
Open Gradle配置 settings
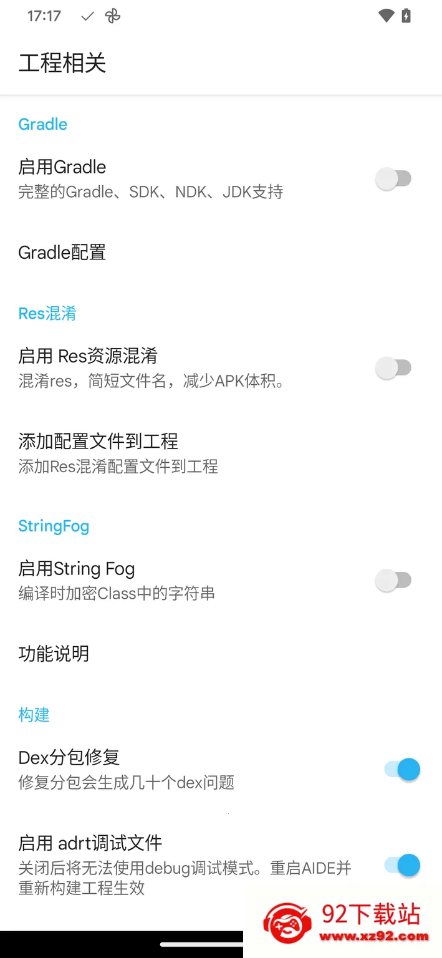pos(62,253)
